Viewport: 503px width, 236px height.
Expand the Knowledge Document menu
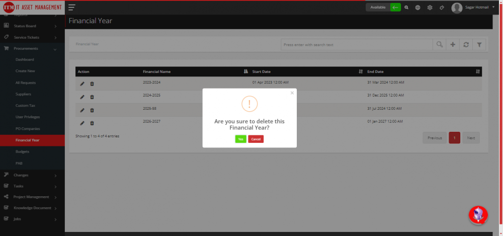pyautogui.click(x=32, y=208)
